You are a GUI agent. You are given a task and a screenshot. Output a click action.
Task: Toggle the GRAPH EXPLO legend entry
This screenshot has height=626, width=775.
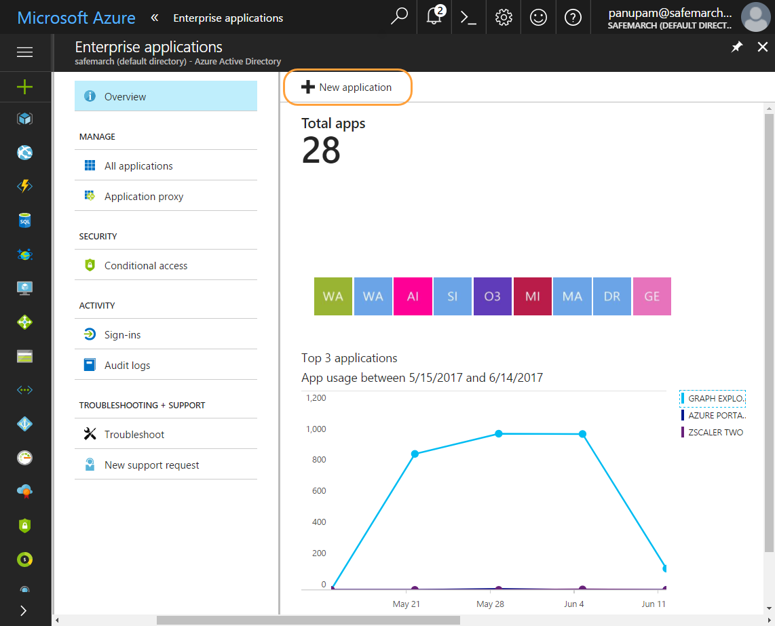(713, 398)
